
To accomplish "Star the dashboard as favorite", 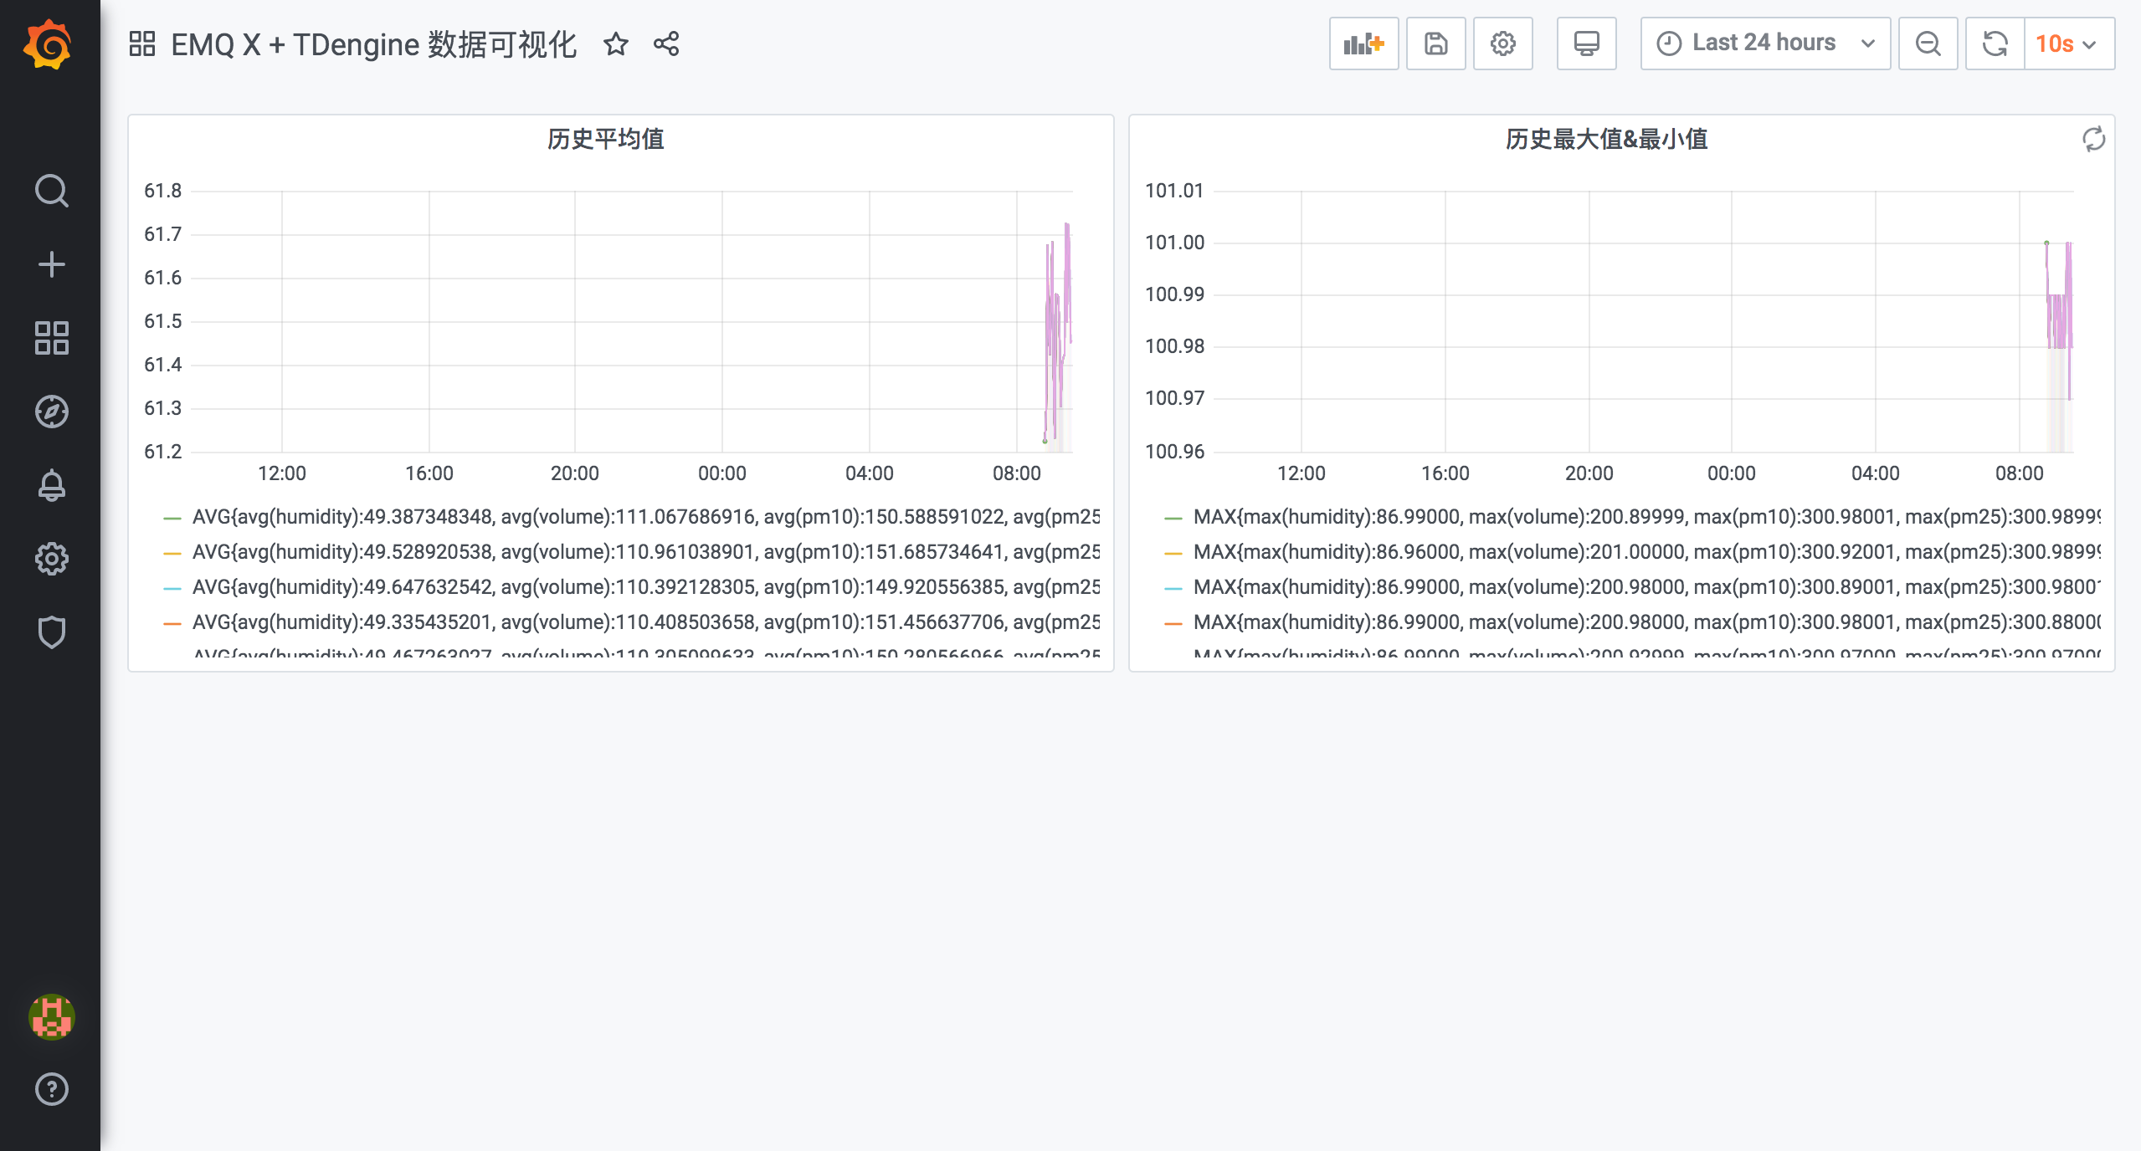I will (615, 43).
